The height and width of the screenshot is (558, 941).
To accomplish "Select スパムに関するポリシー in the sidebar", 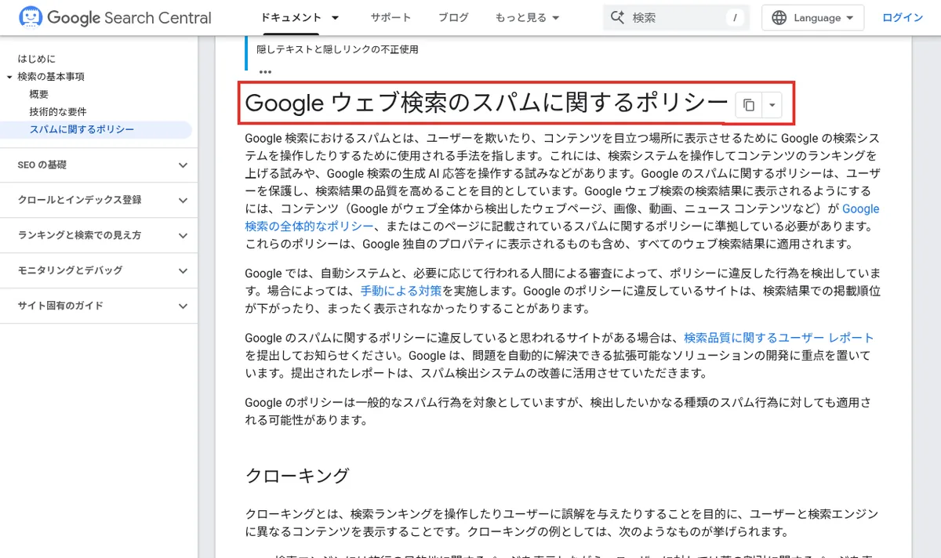I will click(x=82, y=130).
